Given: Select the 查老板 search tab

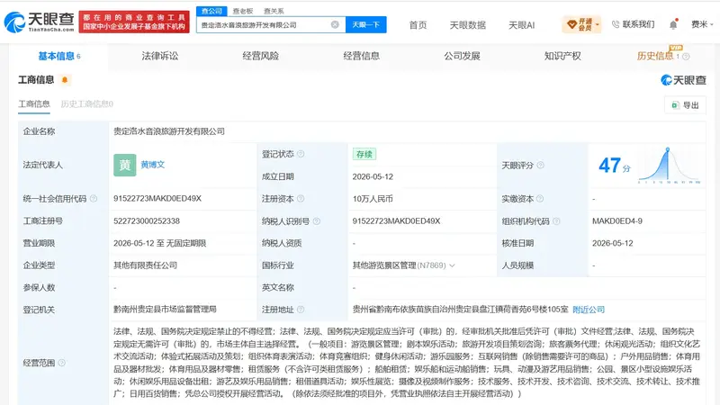Looking at the screenshot, I should pyautogui.click(x=243, y=11).
